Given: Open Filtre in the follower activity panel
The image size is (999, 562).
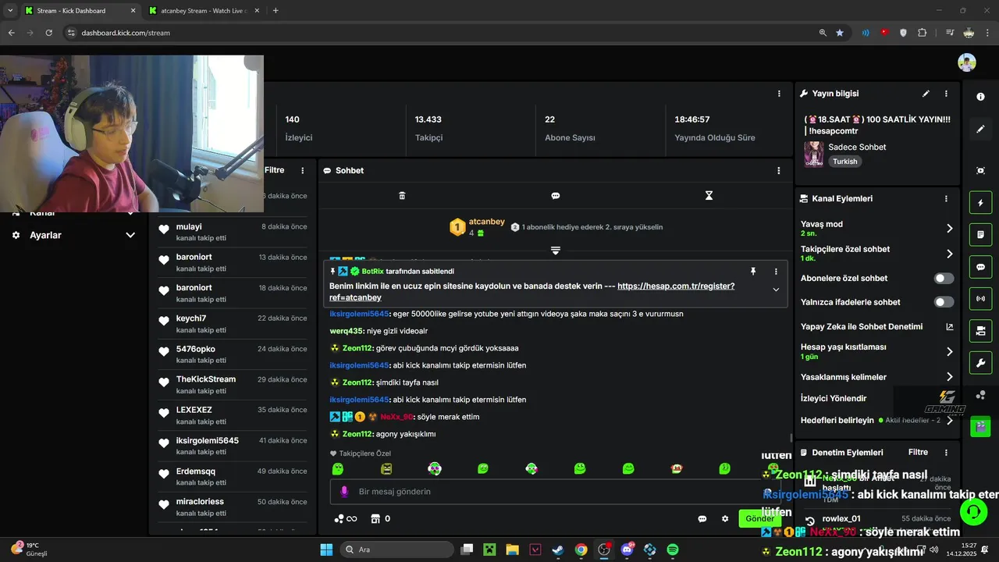Looking at the screenshot, I should (x=275, y=170).
